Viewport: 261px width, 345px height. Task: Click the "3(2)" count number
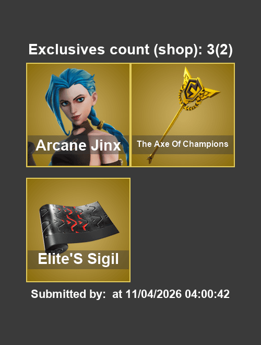219,50
